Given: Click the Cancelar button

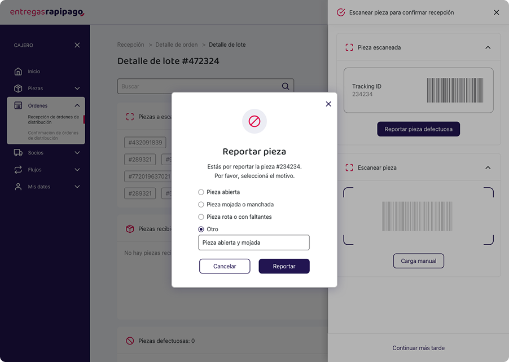Looking at the screenshot, I should click(x=225, y=266).
